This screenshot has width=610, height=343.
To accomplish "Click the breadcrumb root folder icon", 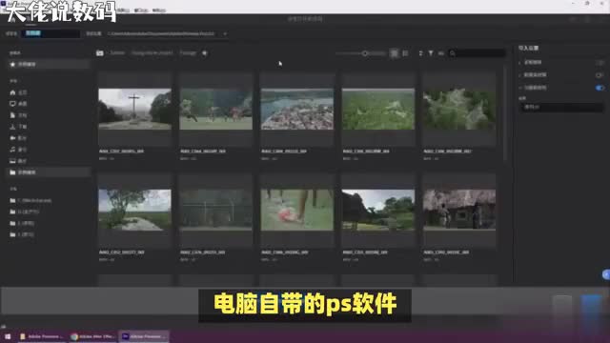I will pos(100,53).
